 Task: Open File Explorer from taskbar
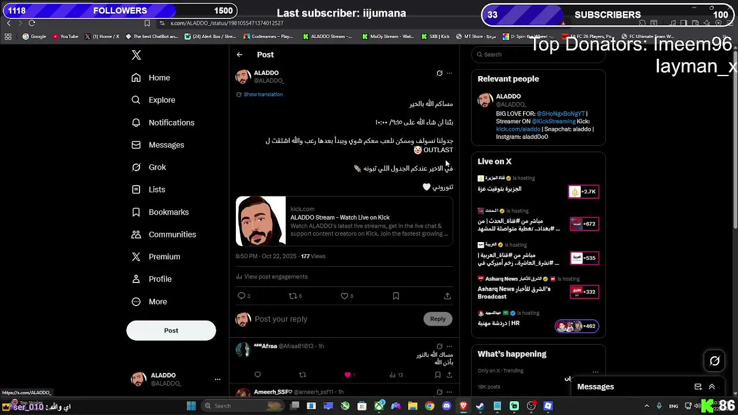point(413,406)
